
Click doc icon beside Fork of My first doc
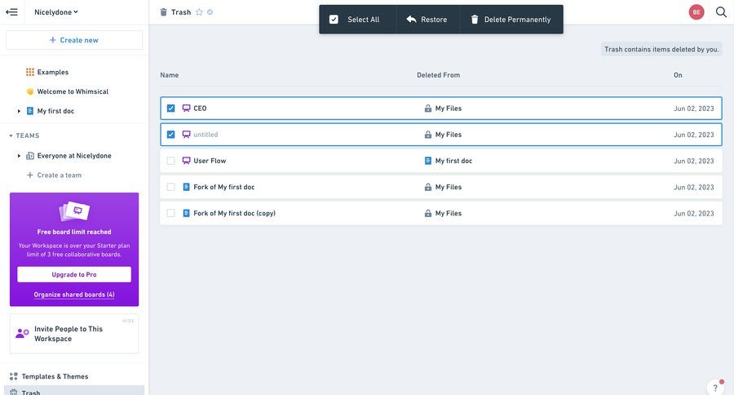pyautogui.click(x=186, y=187)
